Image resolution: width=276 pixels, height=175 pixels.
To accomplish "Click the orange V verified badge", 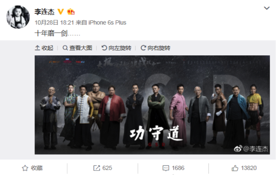I will 61,12.
